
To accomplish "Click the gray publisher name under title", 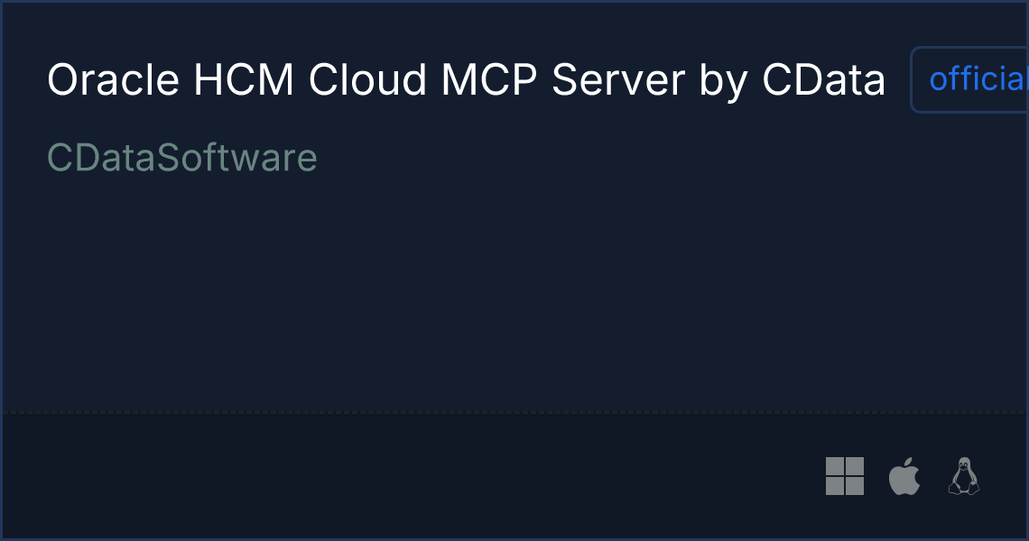I will click(182, 158).
